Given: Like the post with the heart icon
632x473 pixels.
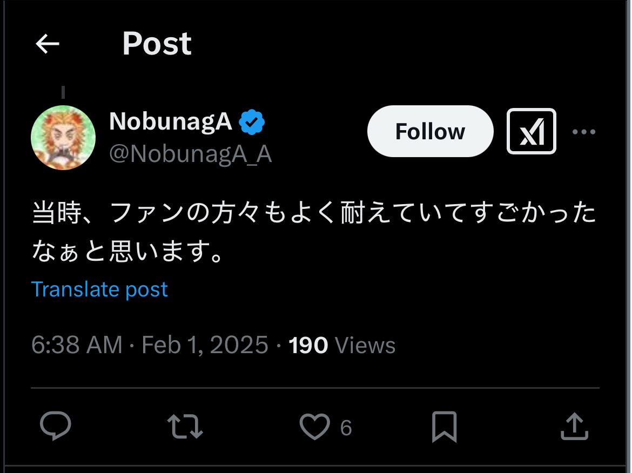Looking at the screenshot, I should (x=314, y=427).
